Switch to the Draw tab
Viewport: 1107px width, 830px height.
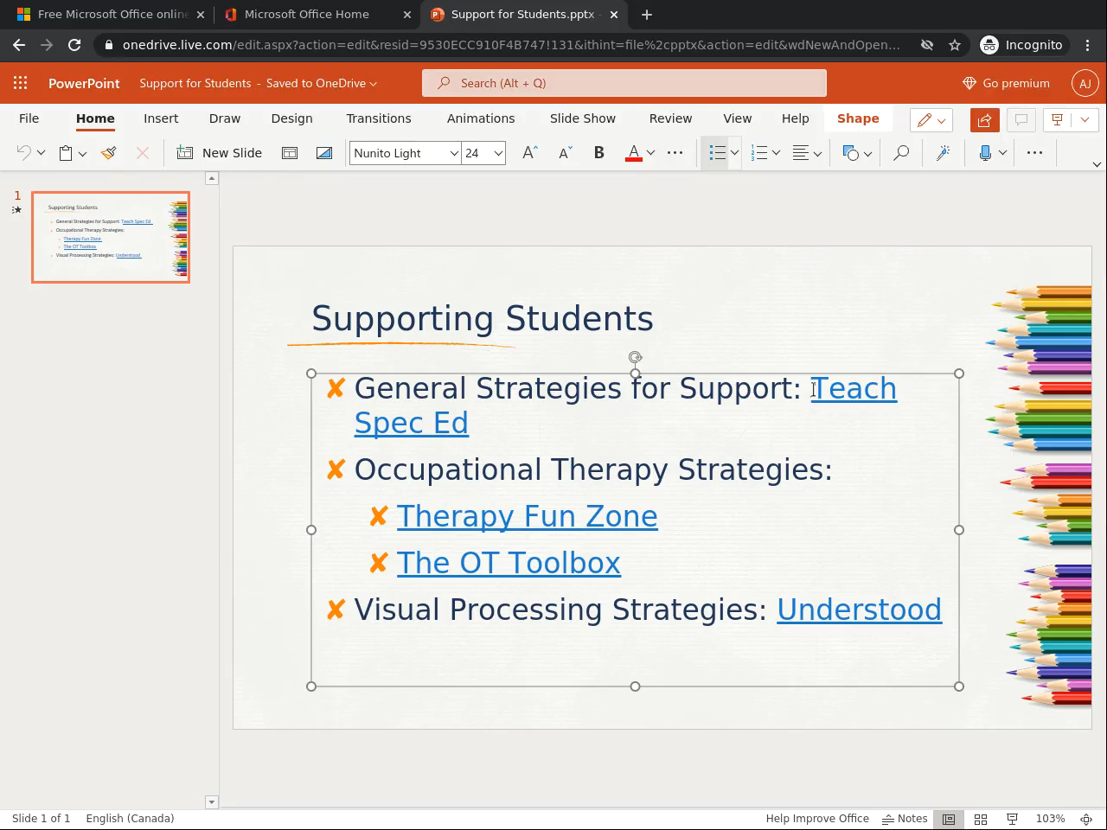225,118
